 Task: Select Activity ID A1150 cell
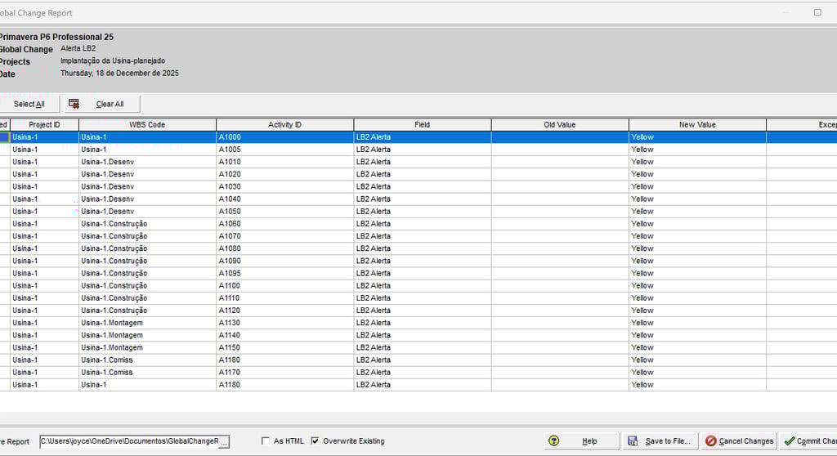(285, 347)
